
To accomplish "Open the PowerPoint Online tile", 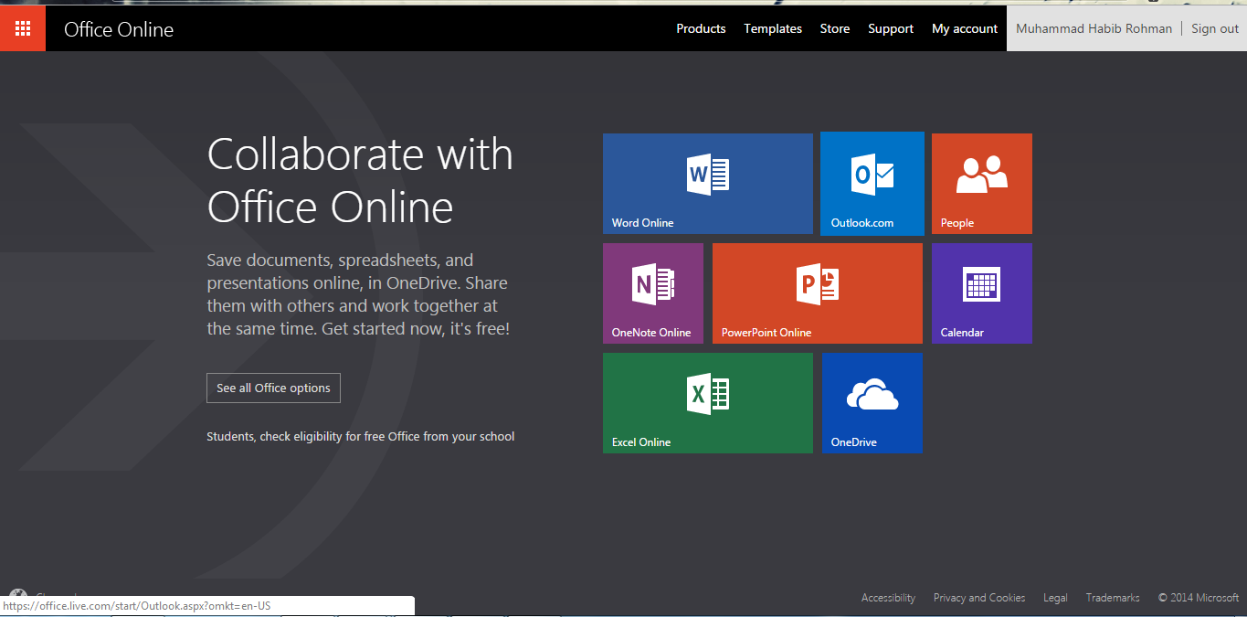I will pos(818,293).
